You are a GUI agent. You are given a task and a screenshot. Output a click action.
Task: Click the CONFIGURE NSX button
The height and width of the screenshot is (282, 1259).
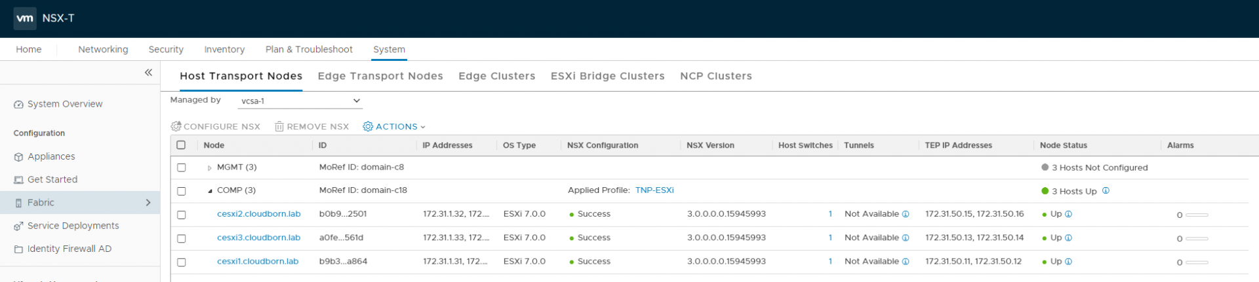tap(216, 127)
